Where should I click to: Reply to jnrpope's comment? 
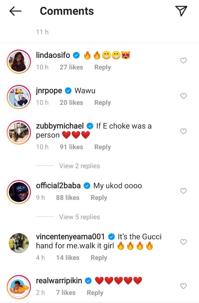click(x=103, y=103)
